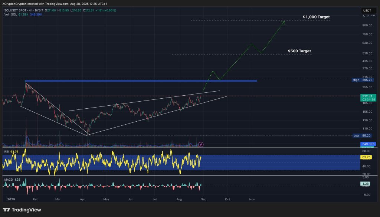The width and height of the screenshot is (380, 217).
Task: Click the 110.00 price scale label
Action: click(367, 129)
